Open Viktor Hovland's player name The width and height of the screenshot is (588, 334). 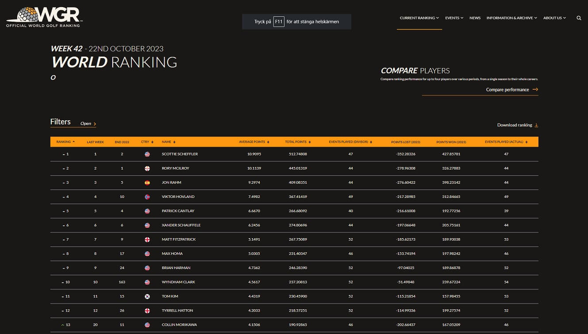(178, 197)
